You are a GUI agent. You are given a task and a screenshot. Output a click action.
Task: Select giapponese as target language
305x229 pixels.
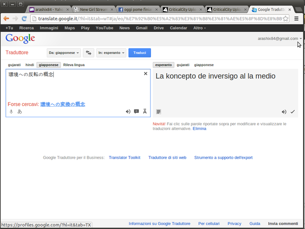pos(204,65)
